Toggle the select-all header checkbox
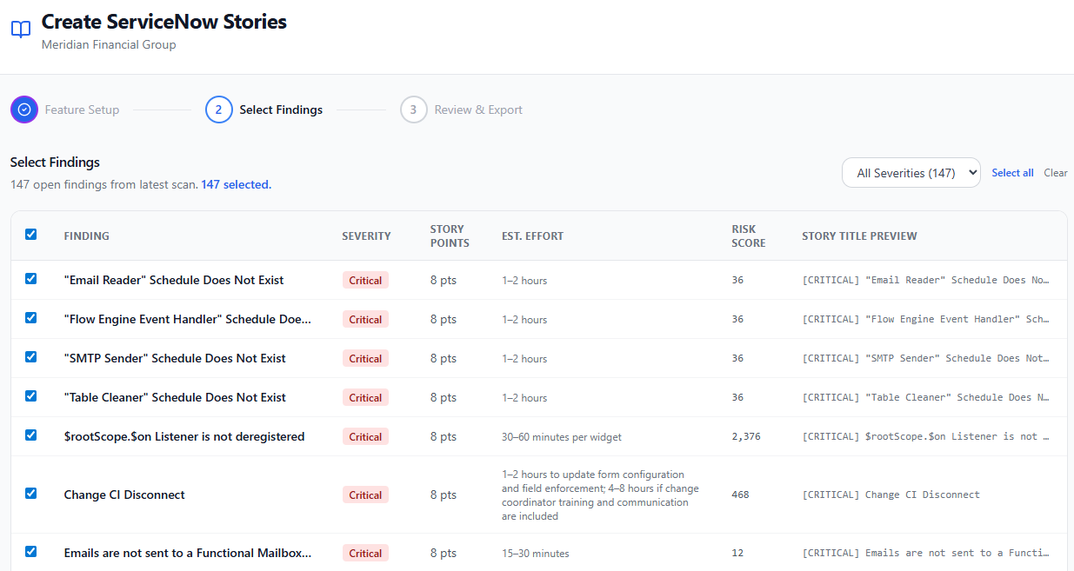The width and height of the screenshot is (1074, 571). point(31,235)
